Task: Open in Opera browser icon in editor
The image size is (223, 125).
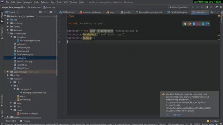Action: 198,24
